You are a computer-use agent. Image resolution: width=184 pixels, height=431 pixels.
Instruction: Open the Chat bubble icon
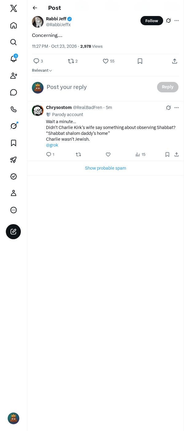[x=13, y=92]
